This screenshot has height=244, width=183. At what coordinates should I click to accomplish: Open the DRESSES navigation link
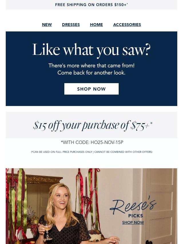(x=71, y=25)
